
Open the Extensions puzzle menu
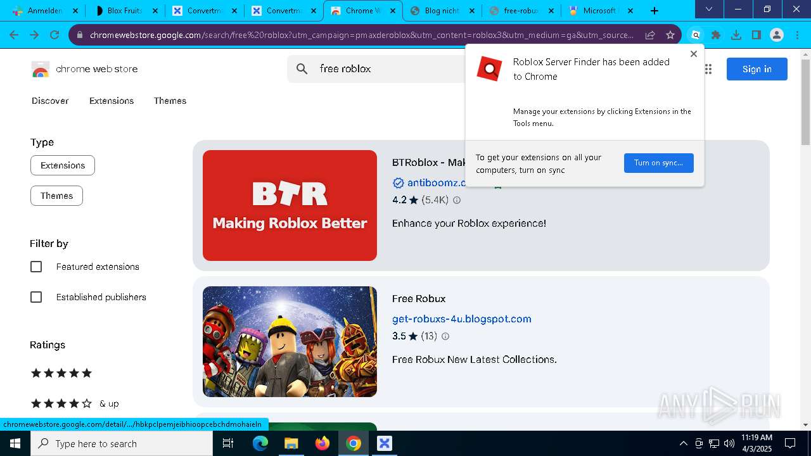coord(716,35)
